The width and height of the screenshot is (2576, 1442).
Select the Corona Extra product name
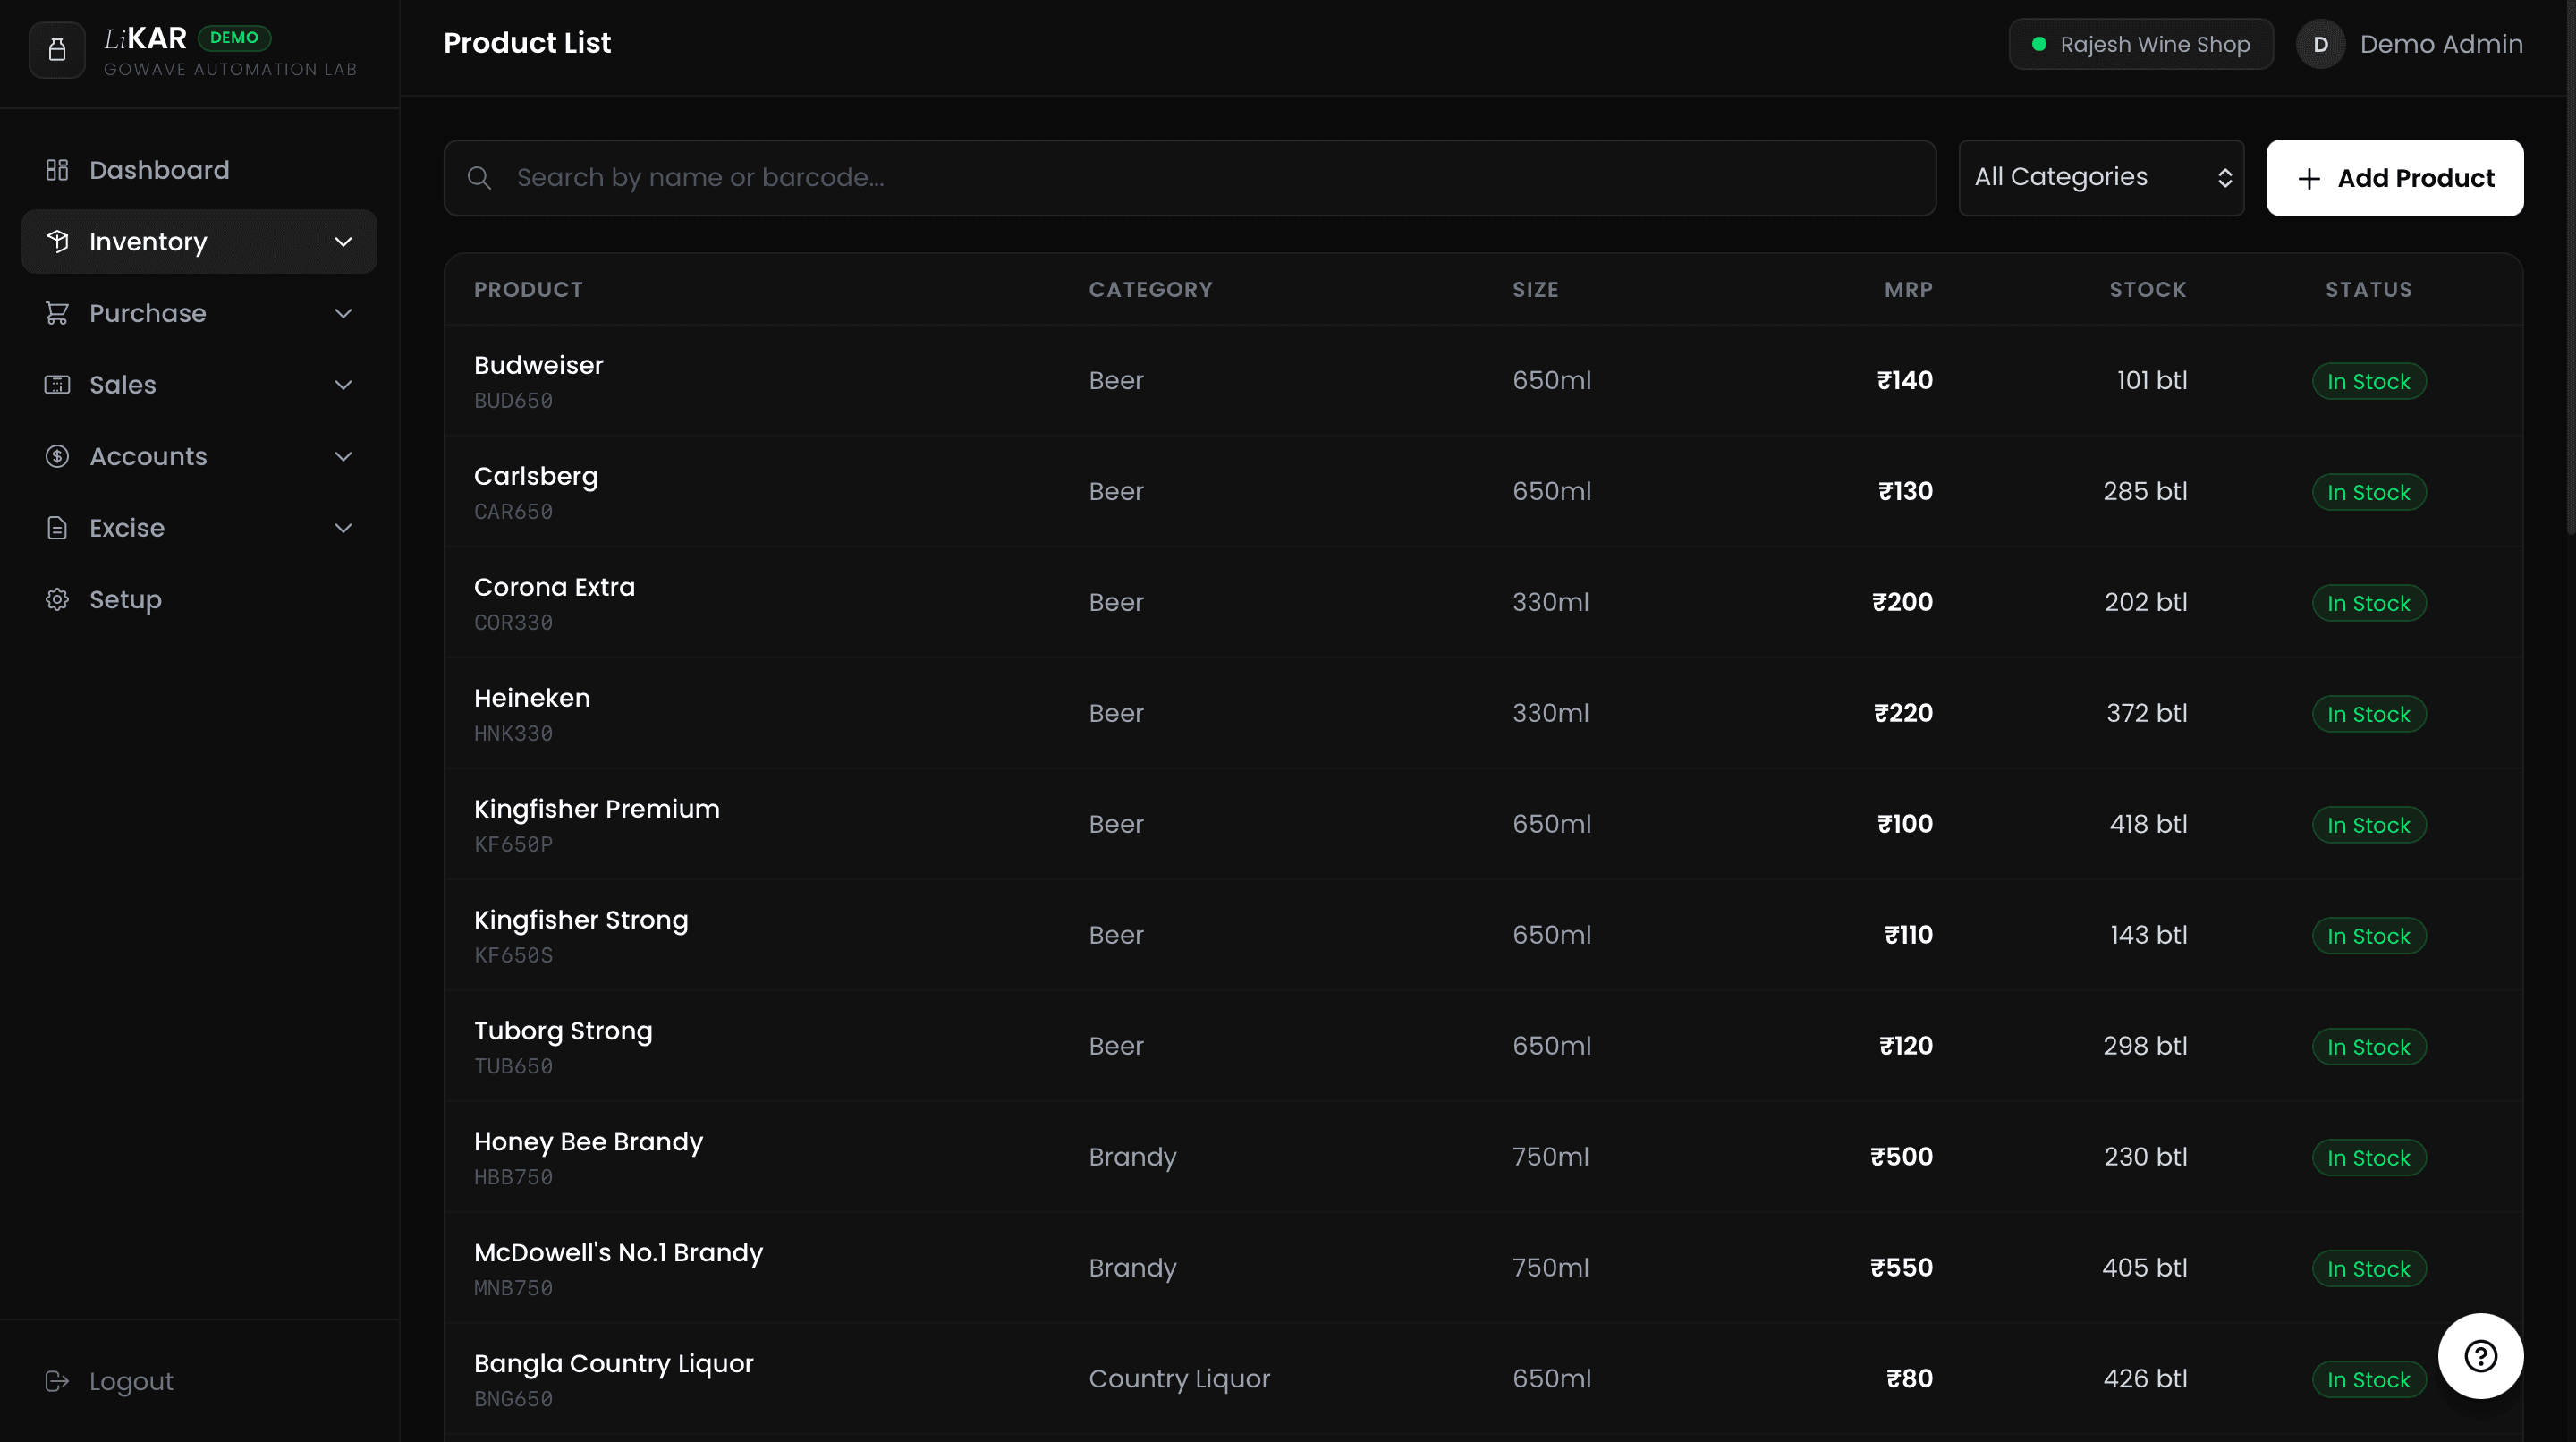click(x=554, y=587)
